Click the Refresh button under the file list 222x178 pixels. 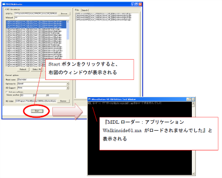[23, 70]
